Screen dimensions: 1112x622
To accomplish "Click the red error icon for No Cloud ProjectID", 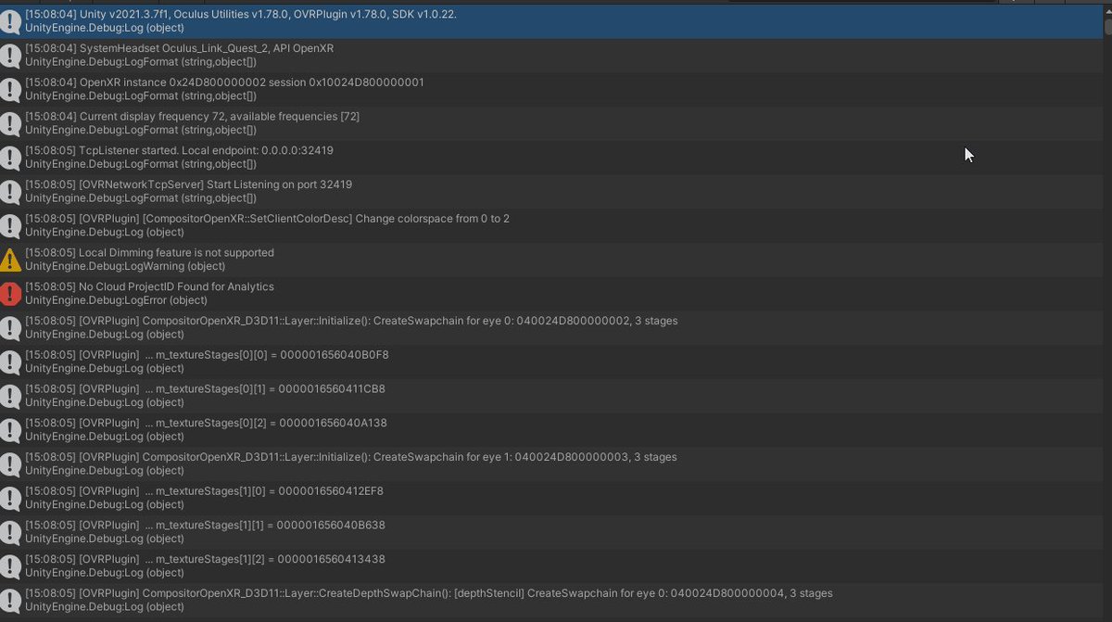I will coord(10,294).
